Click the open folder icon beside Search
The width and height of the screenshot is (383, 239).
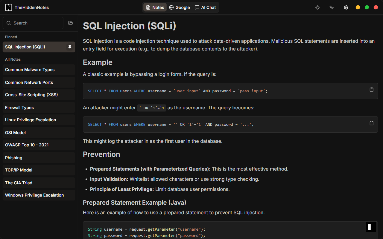click(x=71, y=23)
